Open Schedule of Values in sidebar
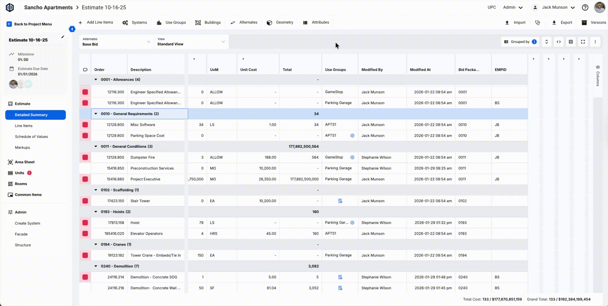 coord(31,137)
